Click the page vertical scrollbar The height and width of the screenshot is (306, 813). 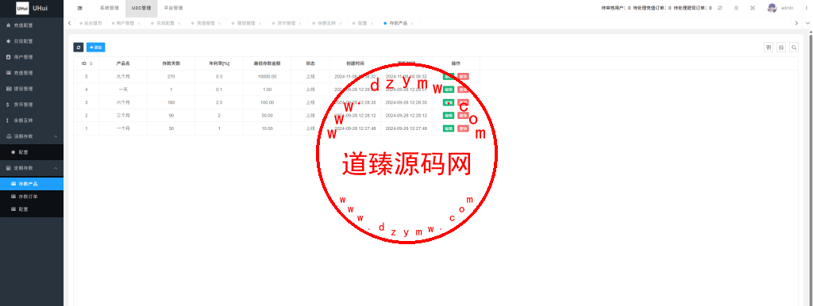[811, 168]
